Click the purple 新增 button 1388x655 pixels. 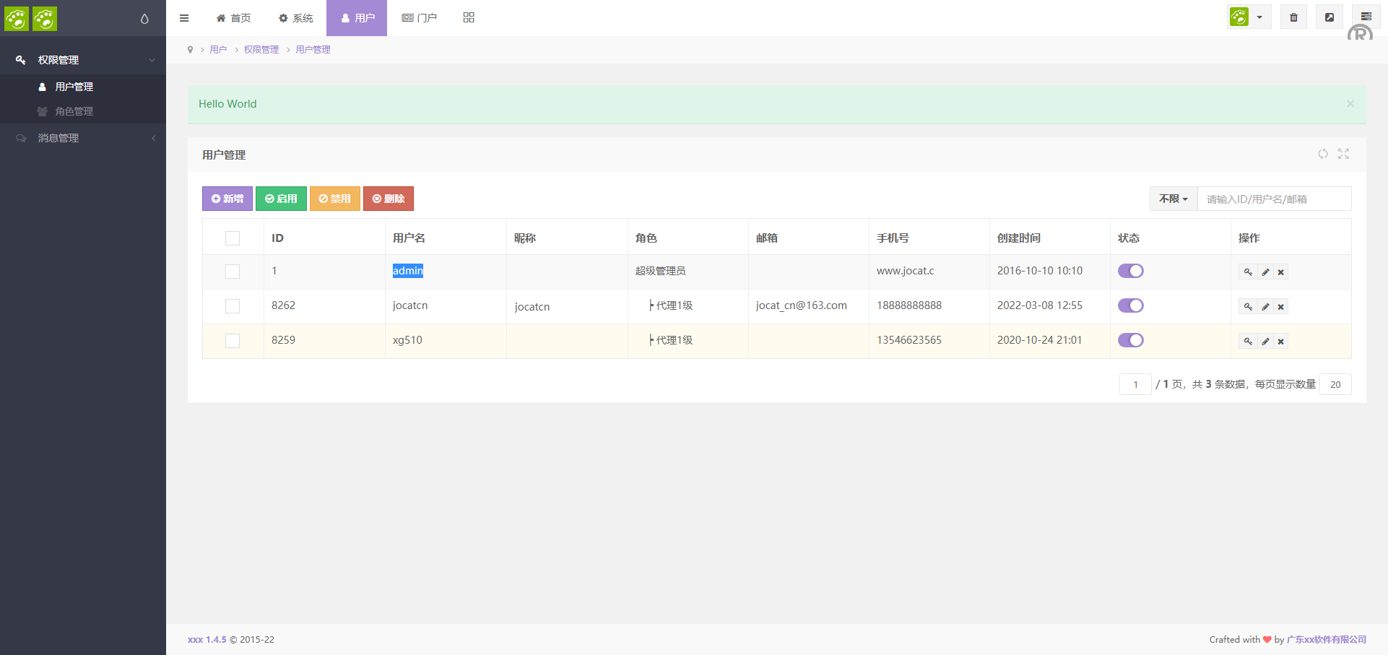tap(227, 199)
